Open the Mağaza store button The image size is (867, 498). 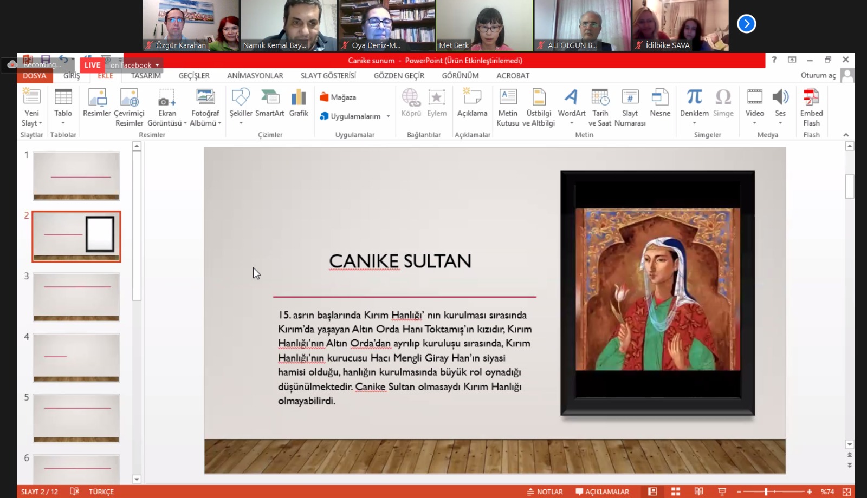coord(338,97)
